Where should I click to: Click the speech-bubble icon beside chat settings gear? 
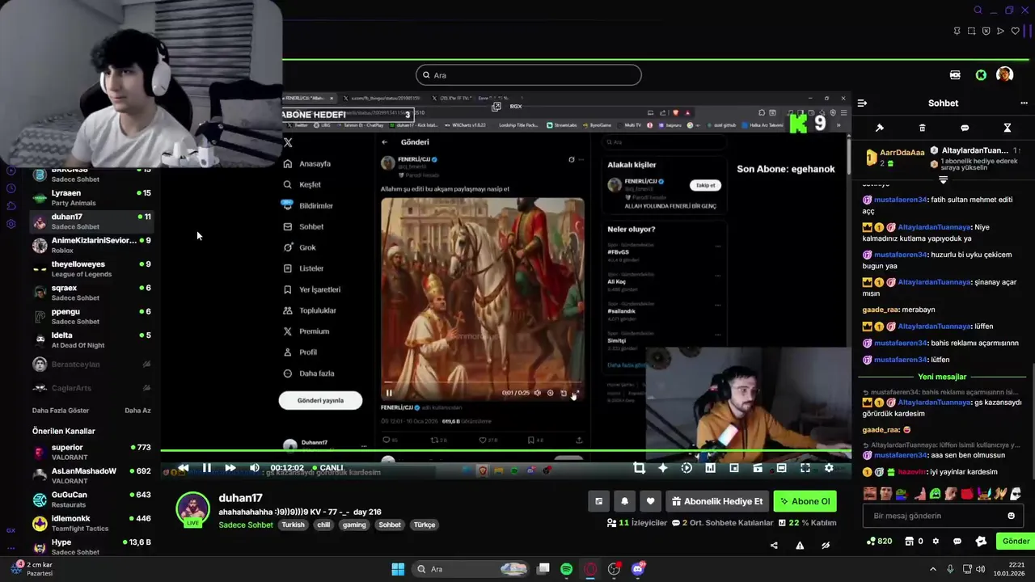(x=957, y=542)
